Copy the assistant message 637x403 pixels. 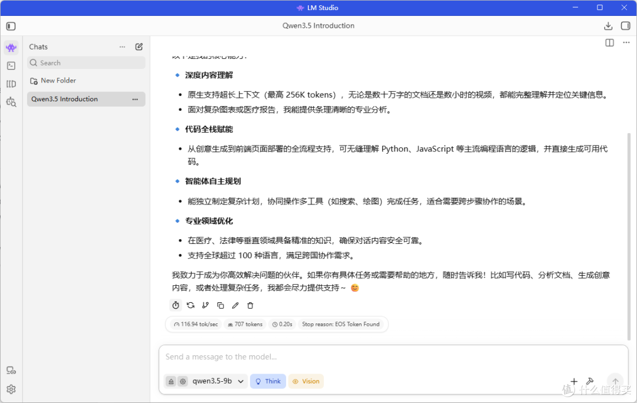click(221, 305)
